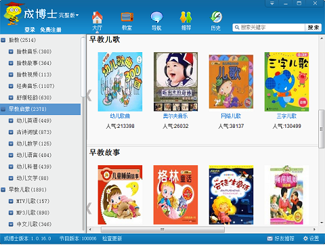Screen dimensions: 325x245
Task: Click the horizontal scroll right arrow
Action: tap(314, 229)
